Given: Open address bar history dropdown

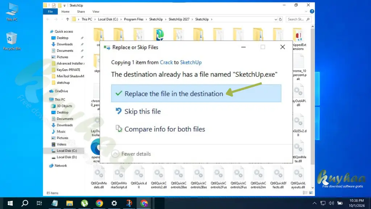Looking at the screenshot, I should 276,20.
